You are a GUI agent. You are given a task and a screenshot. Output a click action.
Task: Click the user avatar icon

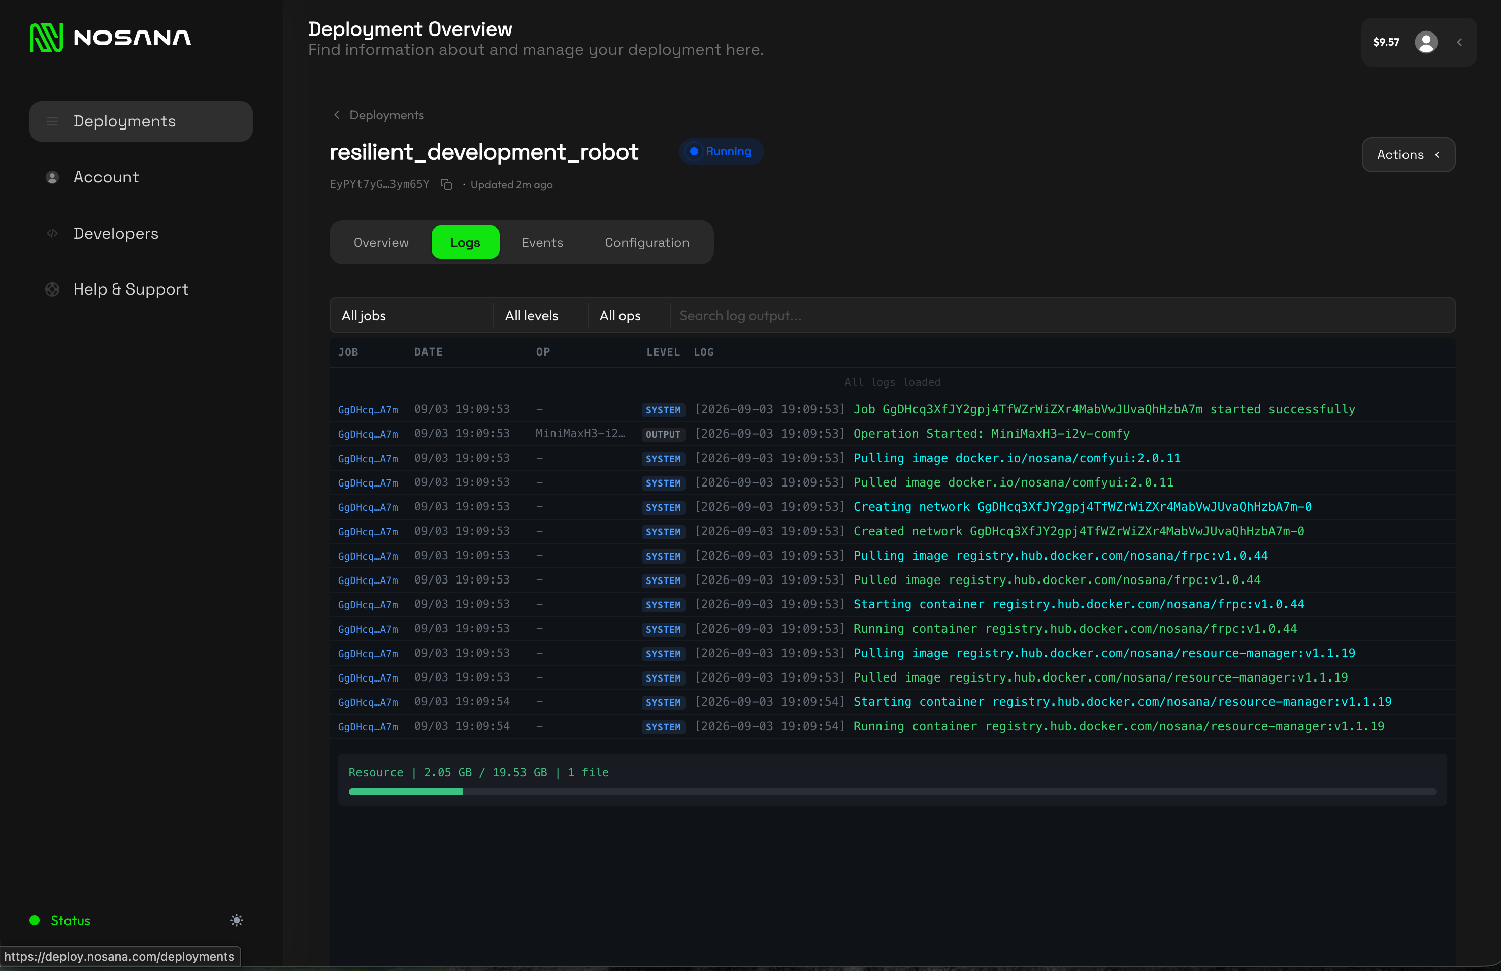coord(1426,42)
